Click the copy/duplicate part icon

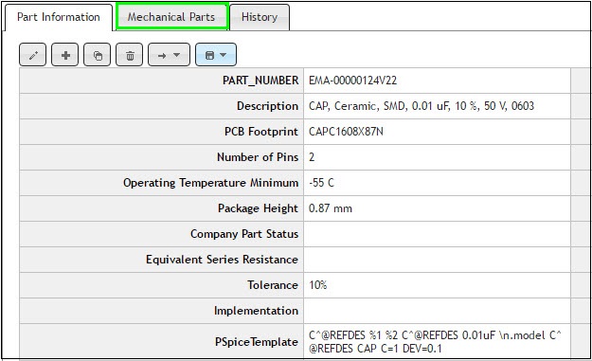[x=98, y=55]
